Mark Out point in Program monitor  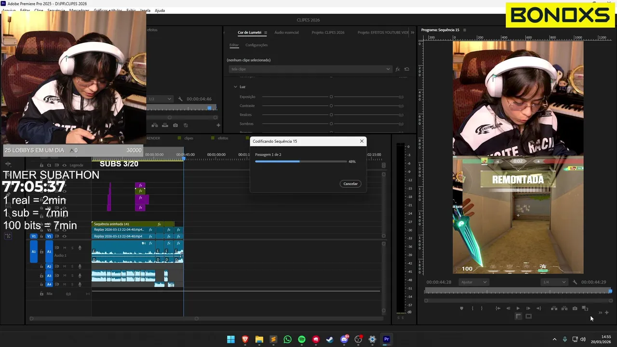(x=482, y=308)
